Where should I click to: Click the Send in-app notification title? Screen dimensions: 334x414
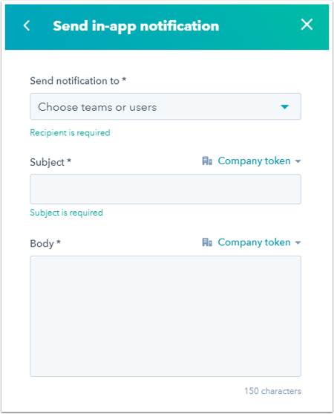(136, 26)
